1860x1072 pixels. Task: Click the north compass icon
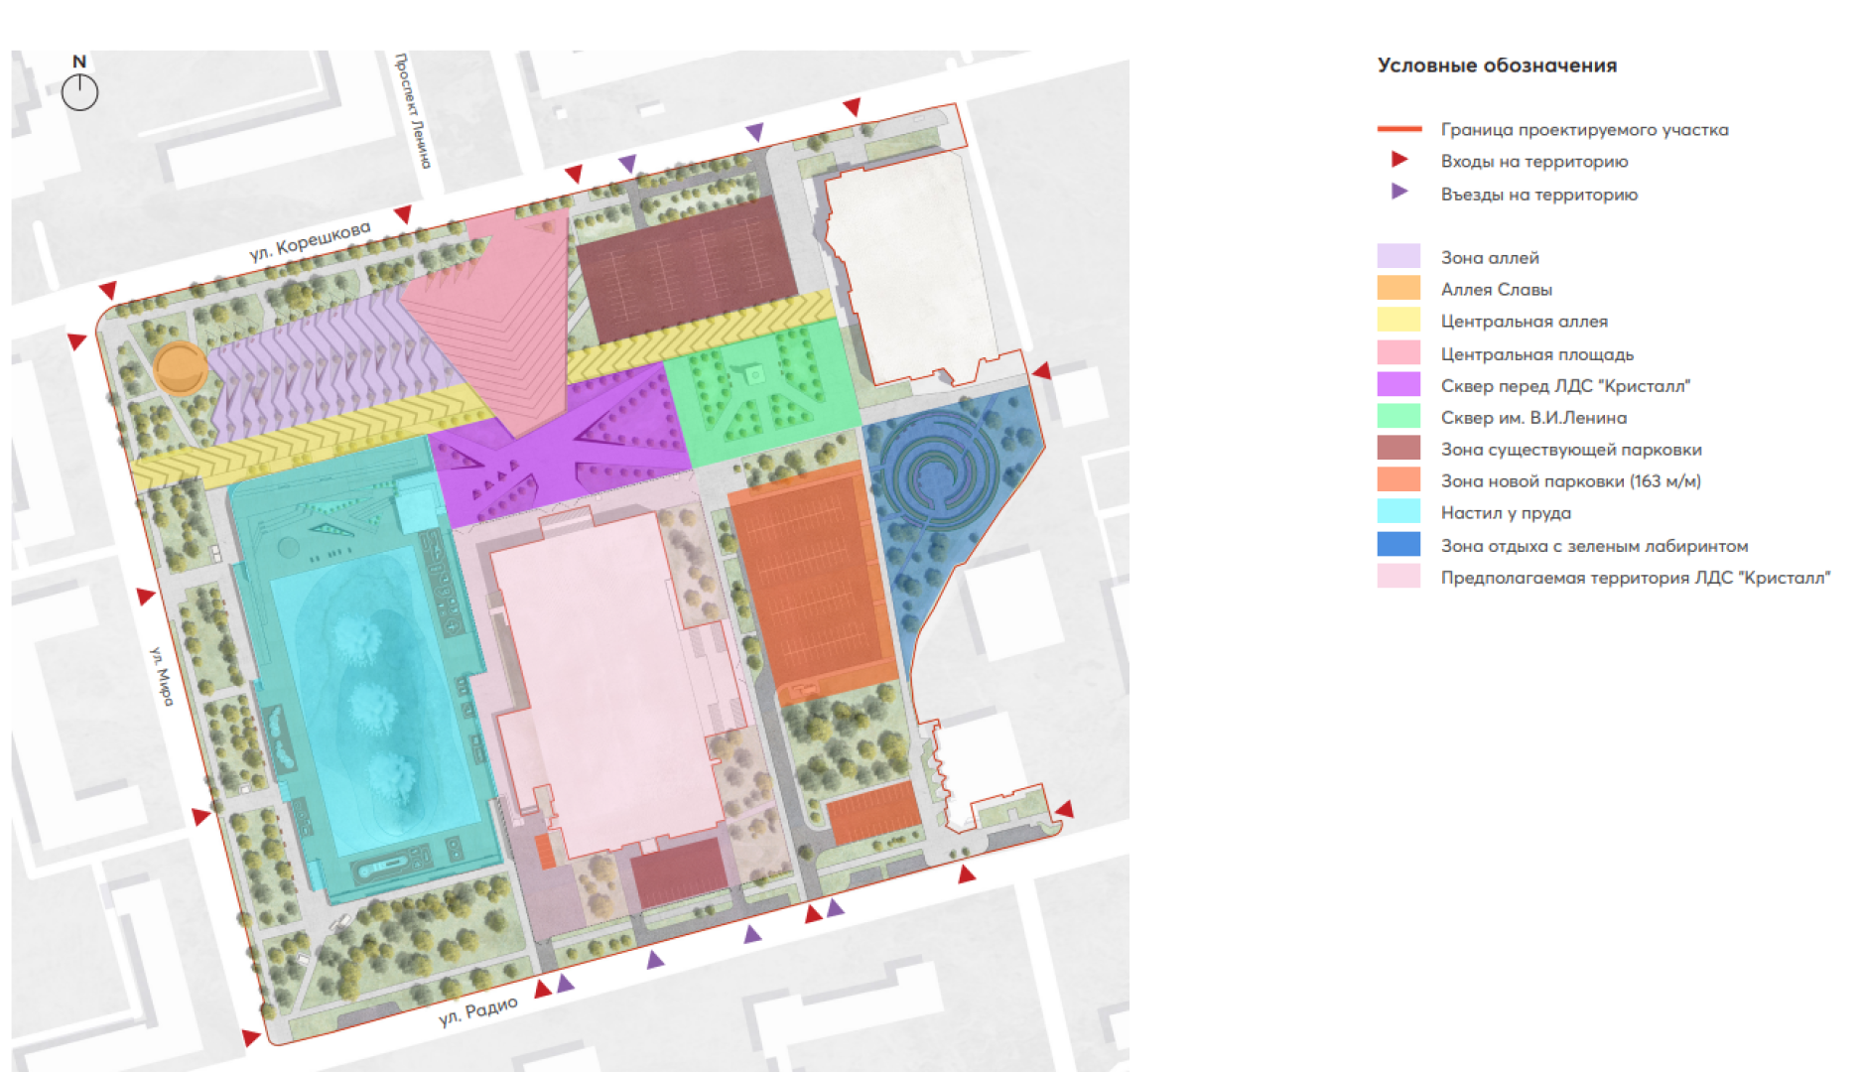pos(79,92)
